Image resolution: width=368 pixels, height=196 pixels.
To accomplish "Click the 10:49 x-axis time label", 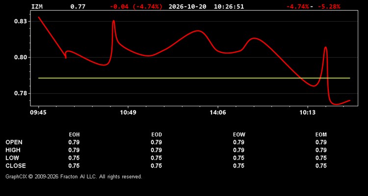I will (x=128, y=113).
